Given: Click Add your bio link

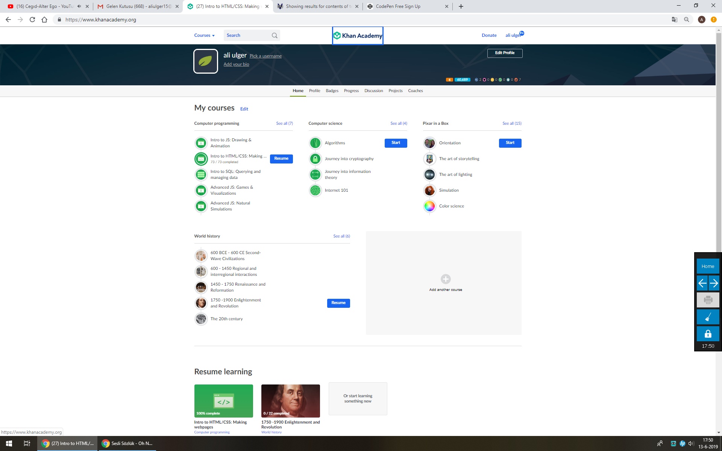Looking at the screenshot, I should 236,64.
